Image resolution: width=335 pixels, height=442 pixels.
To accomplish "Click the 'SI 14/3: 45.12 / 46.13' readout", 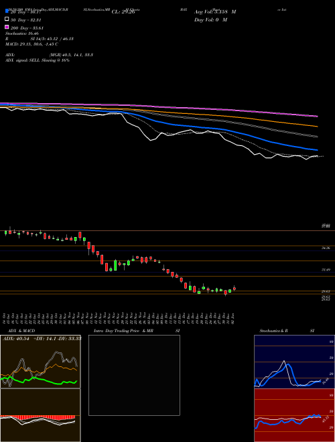I will (50, 39).
